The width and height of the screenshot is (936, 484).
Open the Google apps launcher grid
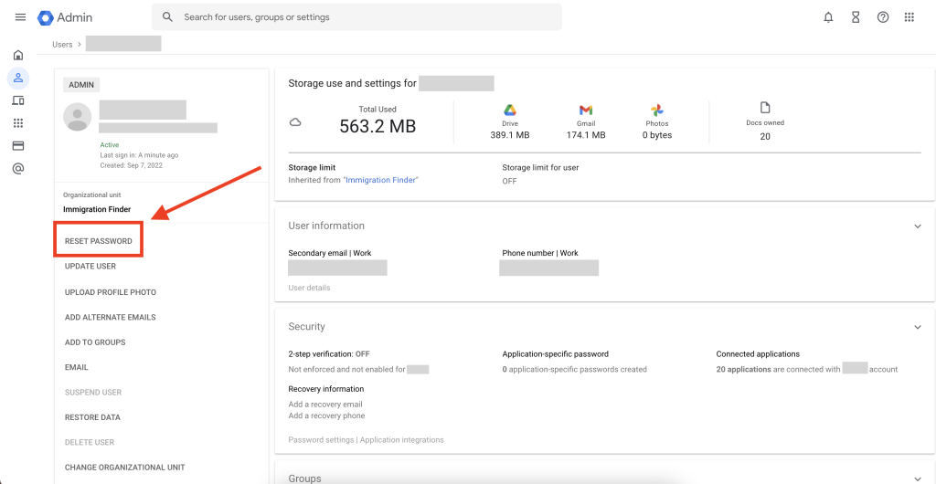click(909, 17)
